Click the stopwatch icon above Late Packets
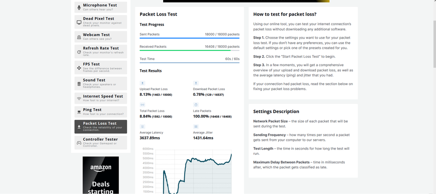Screen dimensions: 436x194 [x=196, y=105]
